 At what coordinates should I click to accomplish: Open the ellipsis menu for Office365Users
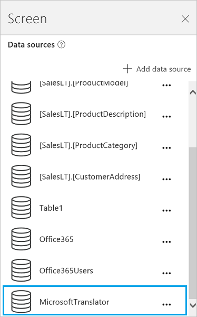tap(166, 273)
